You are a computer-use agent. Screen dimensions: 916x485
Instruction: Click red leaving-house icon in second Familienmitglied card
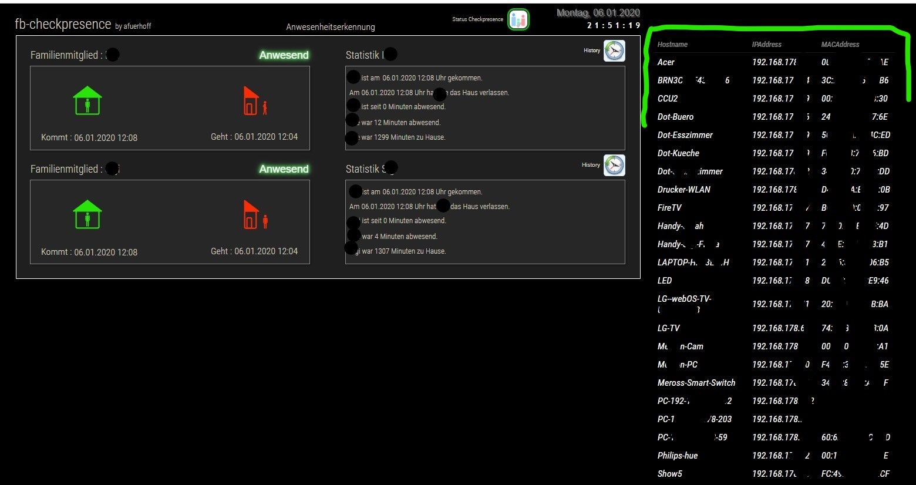click(255, 214)
